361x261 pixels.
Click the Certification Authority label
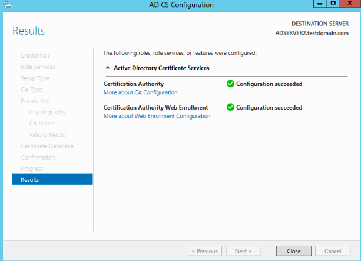click(x=134, y=84)
